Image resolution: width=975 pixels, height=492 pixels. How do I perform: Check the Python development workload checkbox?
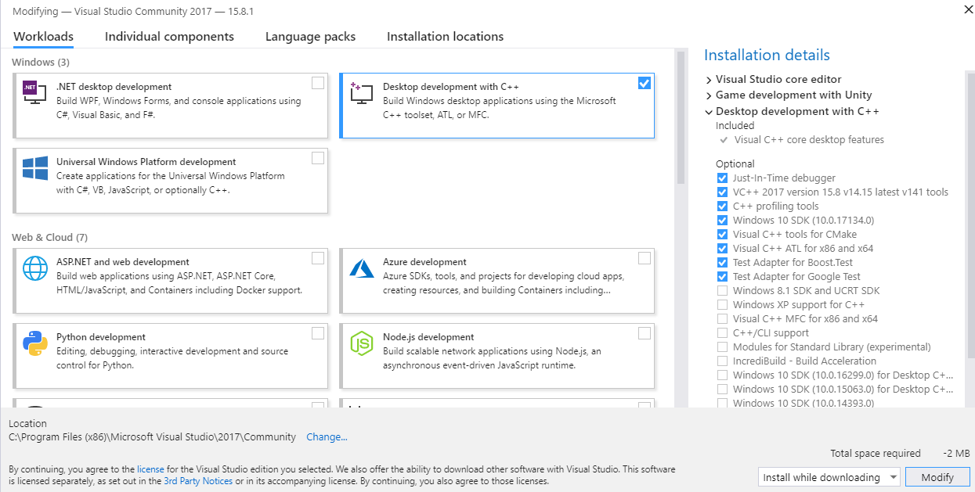pyautogui.click(x=318, y=333)
